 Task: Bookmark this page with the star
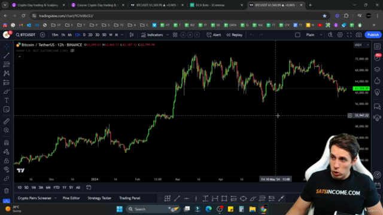(x=324, y=16)
